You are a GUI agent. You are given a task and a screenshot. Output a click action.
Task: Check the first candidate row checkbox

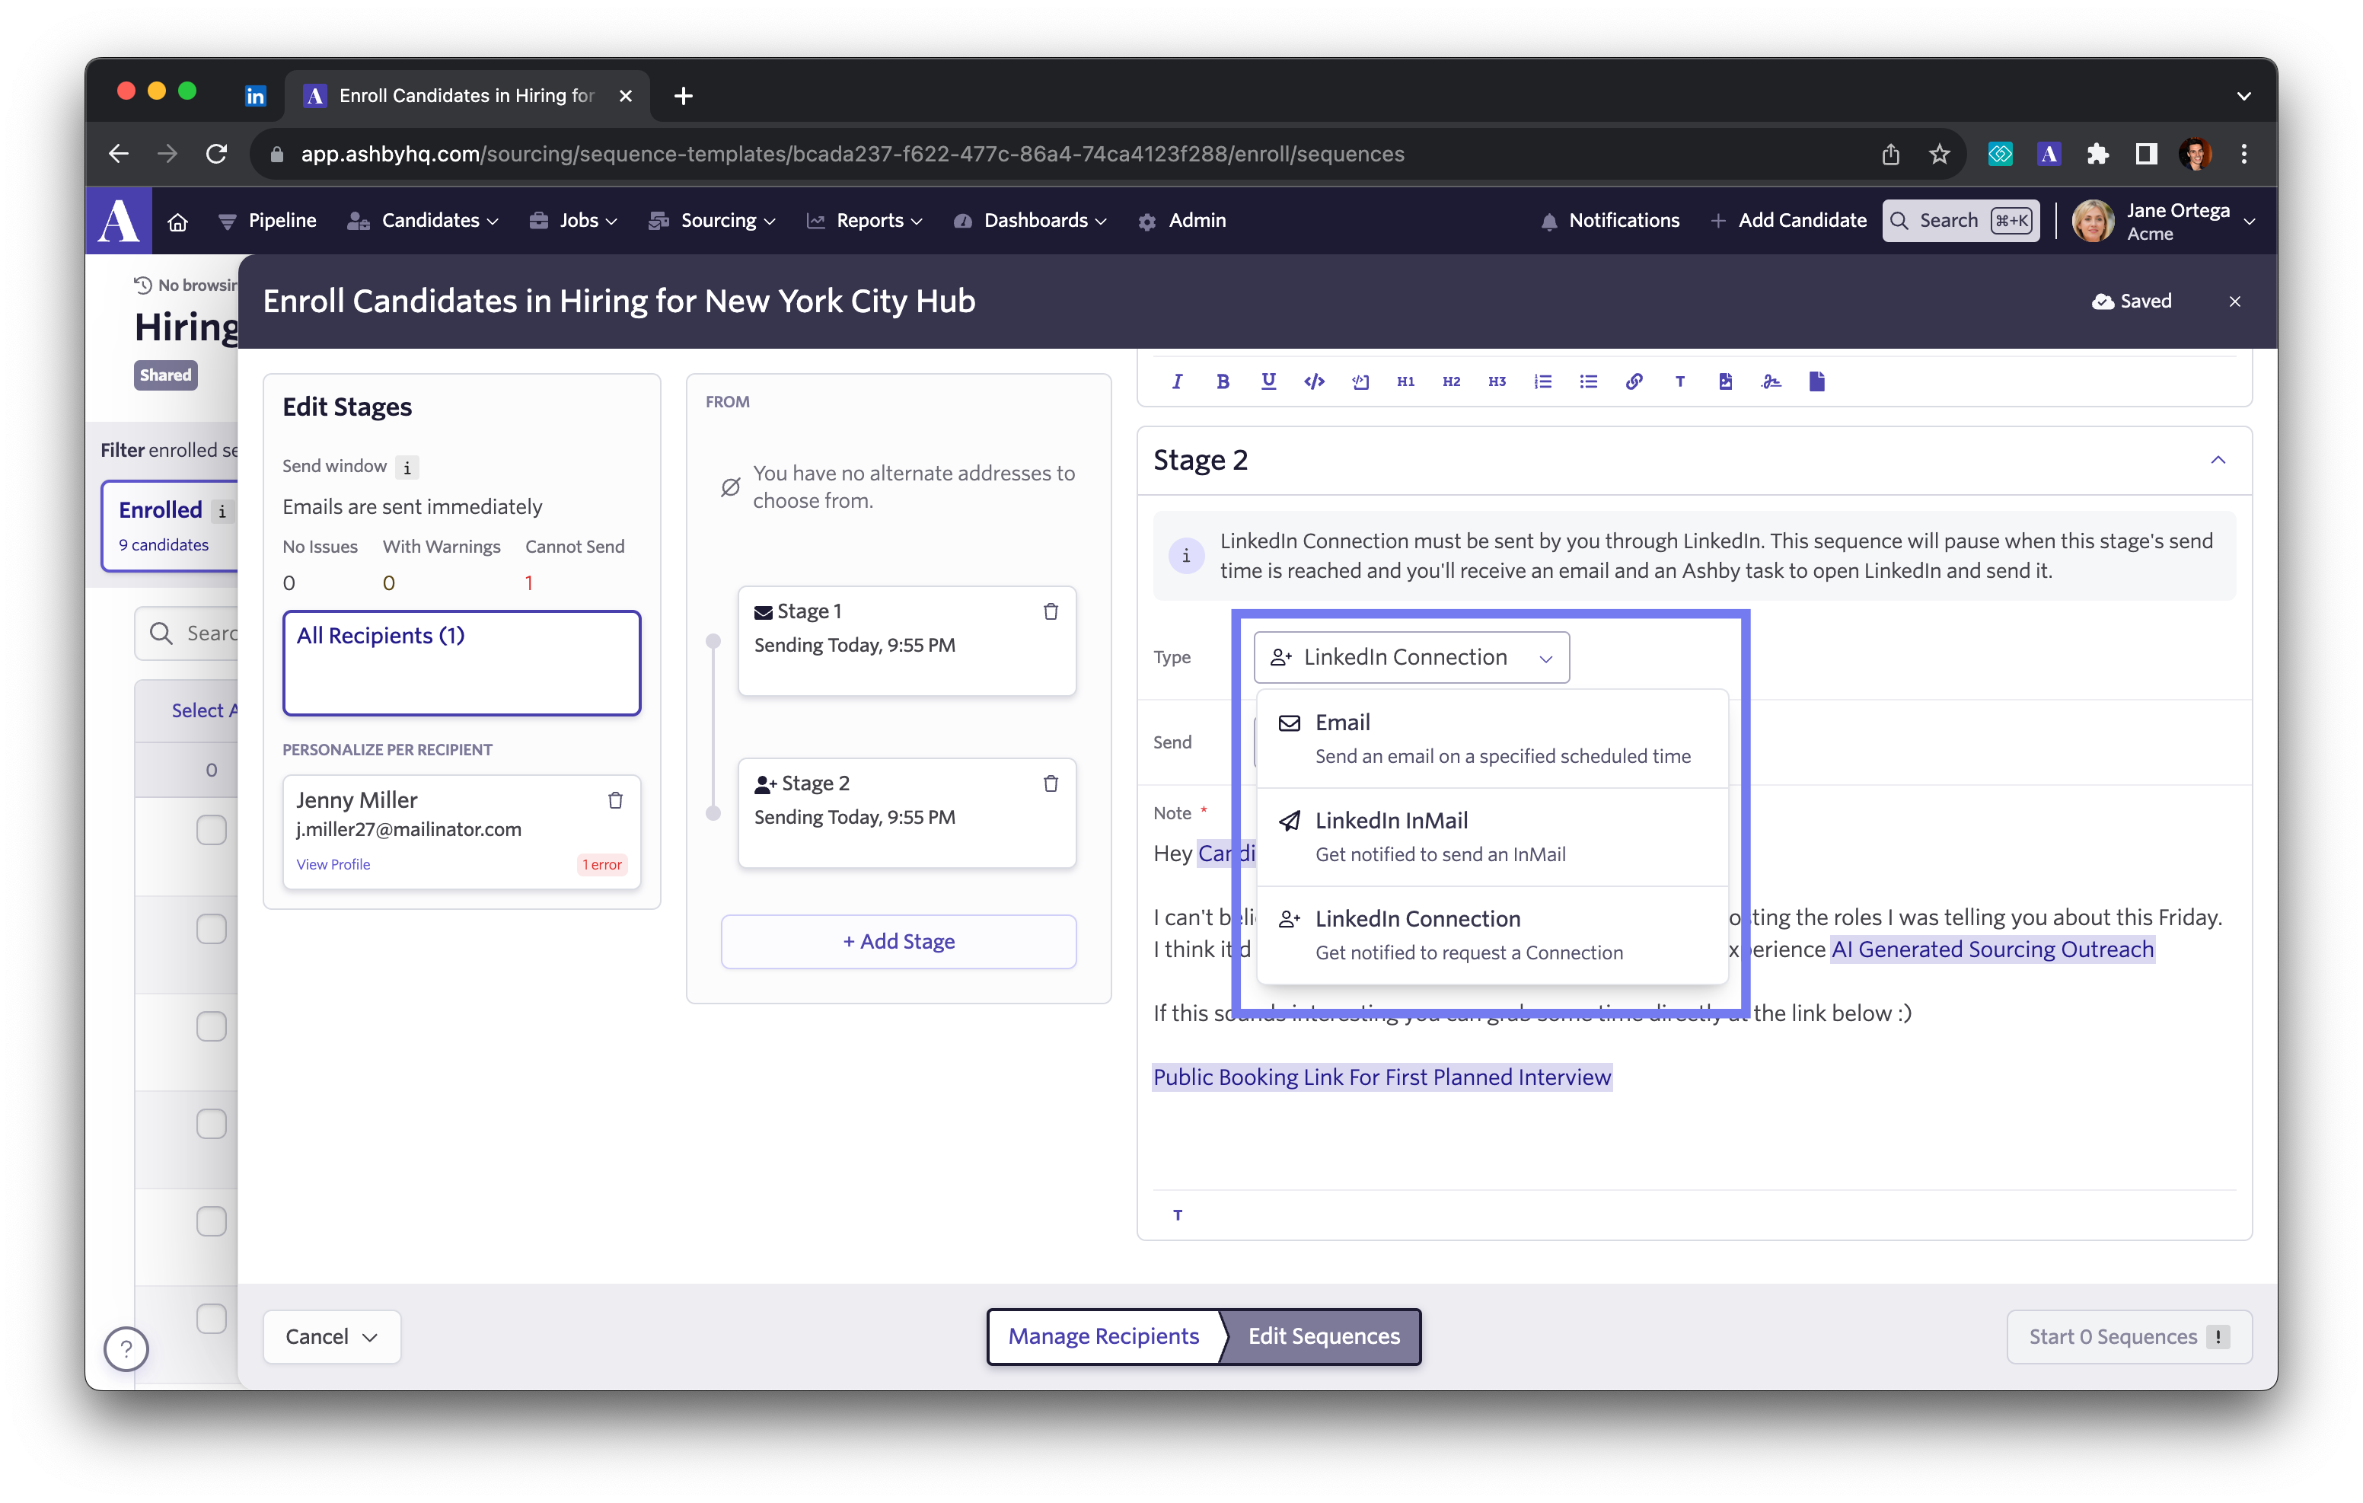coord(211,830)
